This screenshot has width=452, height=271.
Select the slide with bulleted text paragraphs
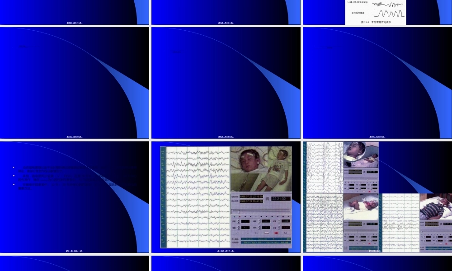click(x=74, y=197)
